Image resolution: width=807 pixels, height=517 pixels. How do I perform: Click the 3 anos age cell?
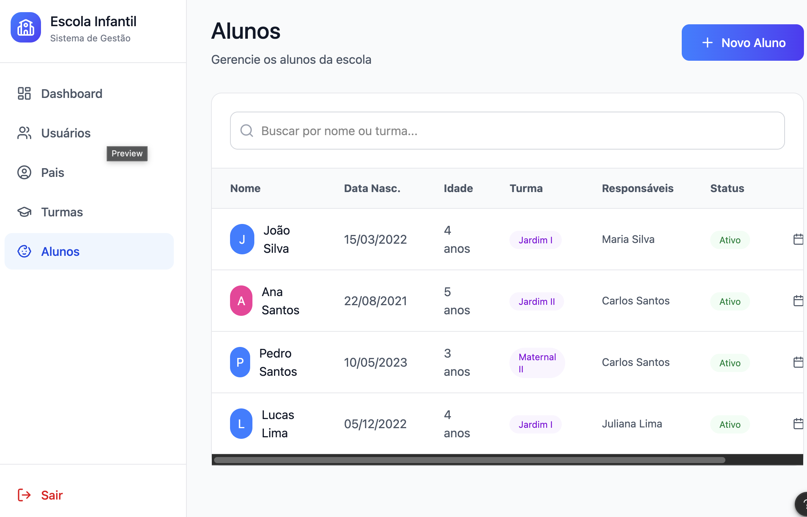click(x=457, y=362)
